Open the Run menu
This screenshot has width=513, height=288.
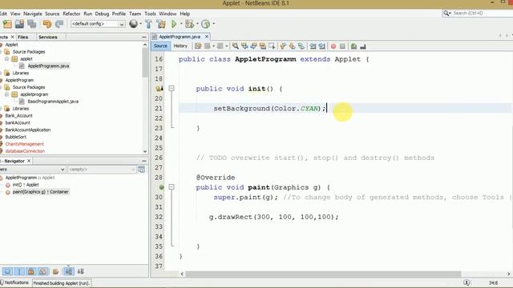88,14
